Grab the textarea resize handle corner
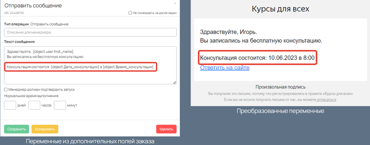The image size is (370, 145). (x=174, y=82)
